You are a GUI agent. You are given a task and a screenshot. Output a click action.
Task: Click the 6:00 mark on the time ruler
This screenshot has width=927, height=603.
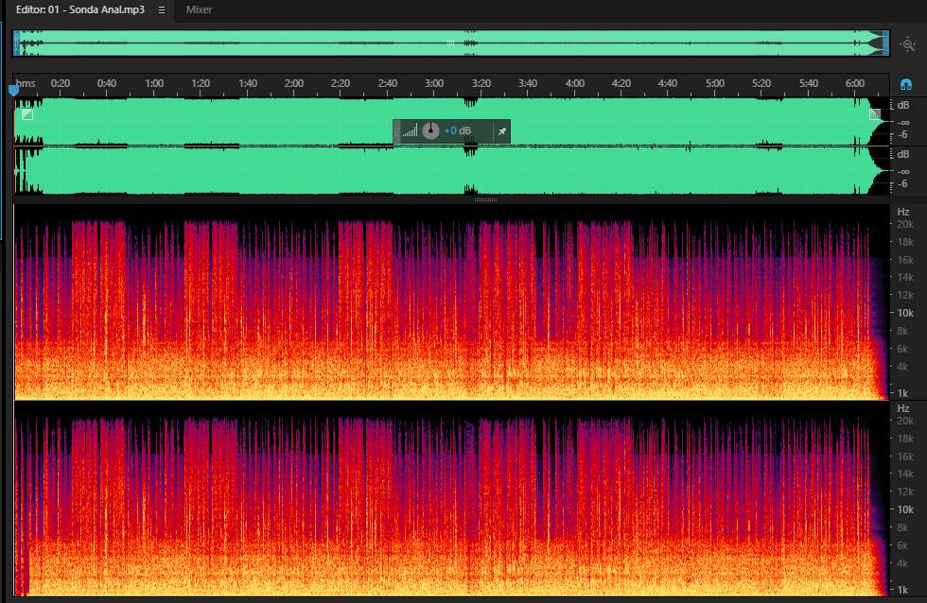pyautogui.click(x=855, y=83)
